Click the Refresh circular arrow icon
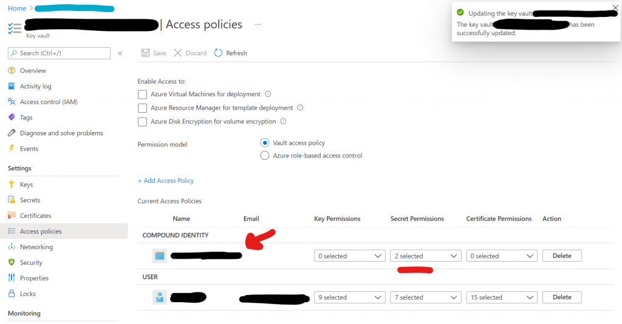 218,53
